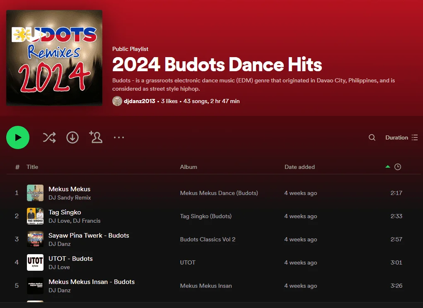Select Mekus Mekus Insan - Budots track
The height and width of the screenshot is (308, 423).
92,282
